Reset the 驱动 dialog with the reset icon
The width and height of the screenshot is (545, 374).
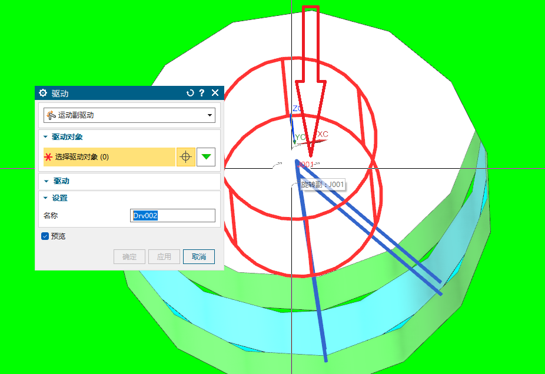[x=190, y=93]
